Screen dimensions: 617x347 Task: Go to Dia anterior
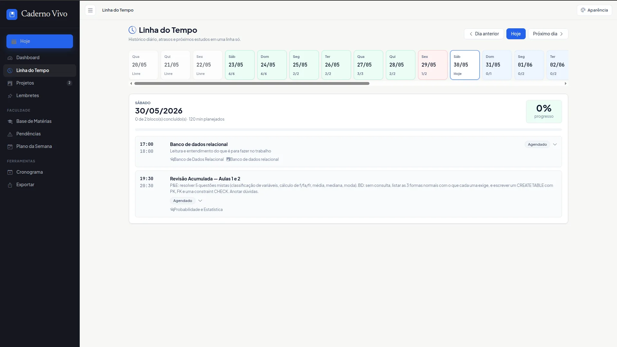(x=484, y=34)
